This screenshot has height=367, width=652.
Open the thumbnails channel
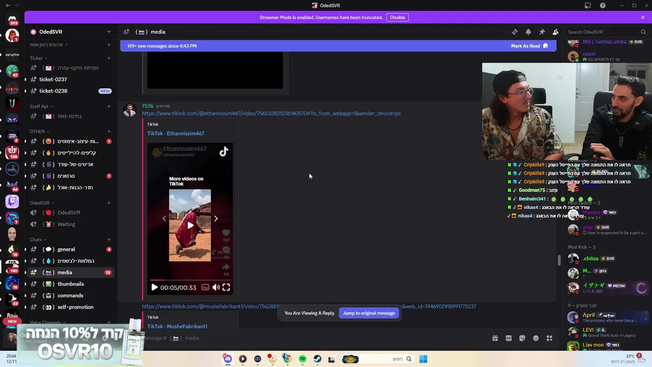70,284
